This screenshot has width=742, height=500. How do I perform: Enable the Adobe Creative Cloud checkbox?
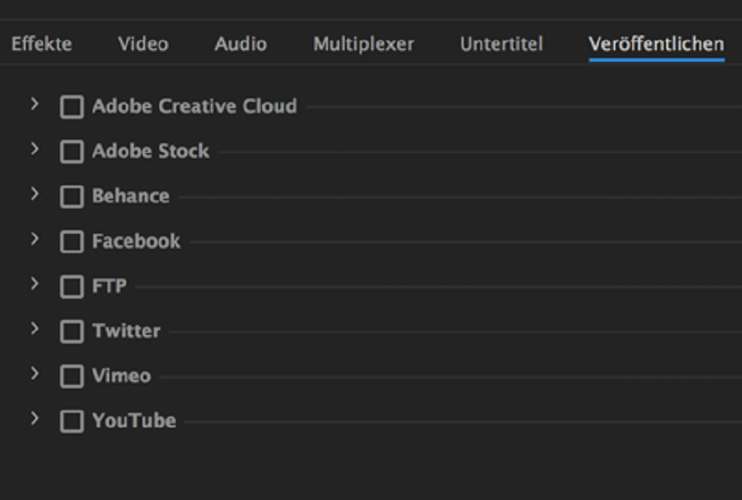tap(71, 107)
